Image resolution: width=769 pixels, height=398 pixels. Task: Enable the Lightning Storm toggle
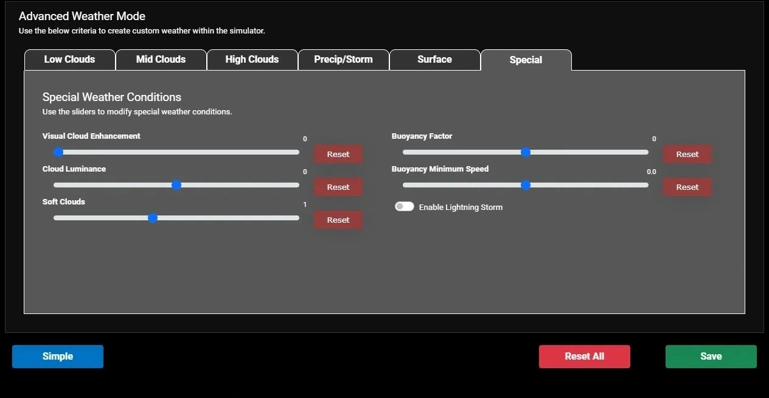[405, 207]
